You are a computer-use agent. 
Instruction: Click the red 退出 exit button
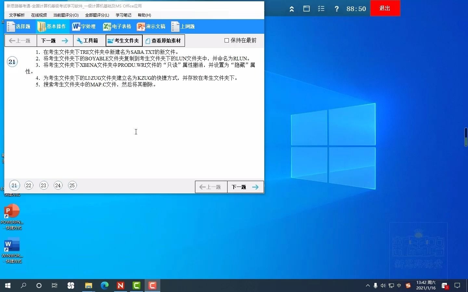385,8
